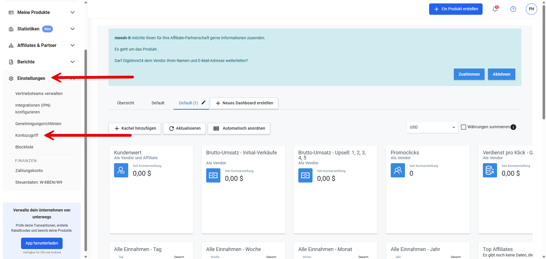Click Alle Einnahmen - Monat heading
546x259 pixels.
(x=325, y=249)
